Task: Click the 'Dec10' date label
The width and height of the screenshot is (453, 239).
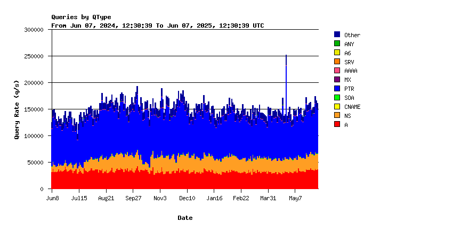Action: click(187, 199)
